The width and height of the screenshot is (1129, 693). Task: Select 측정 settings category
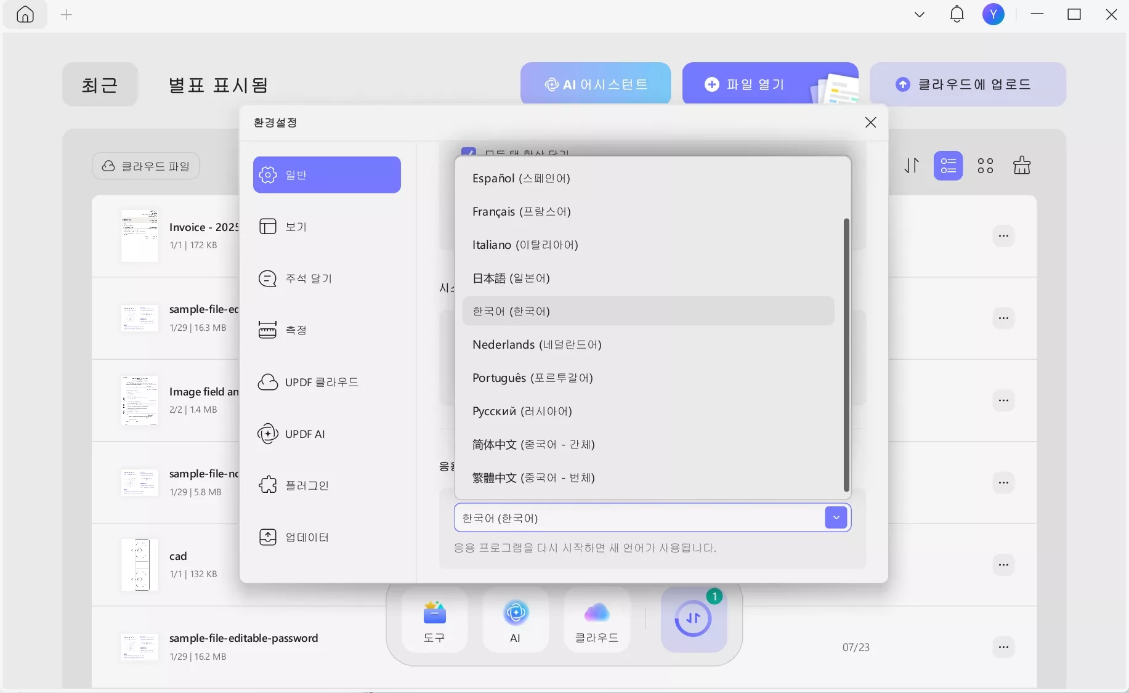point(327,330)
